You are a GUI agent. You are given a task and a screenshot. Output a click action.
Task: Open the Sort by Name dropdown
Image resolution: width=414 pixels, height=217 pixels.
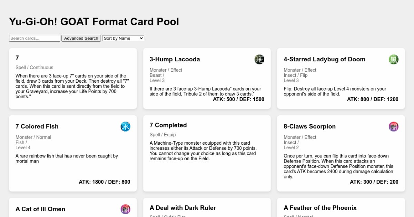123,38
